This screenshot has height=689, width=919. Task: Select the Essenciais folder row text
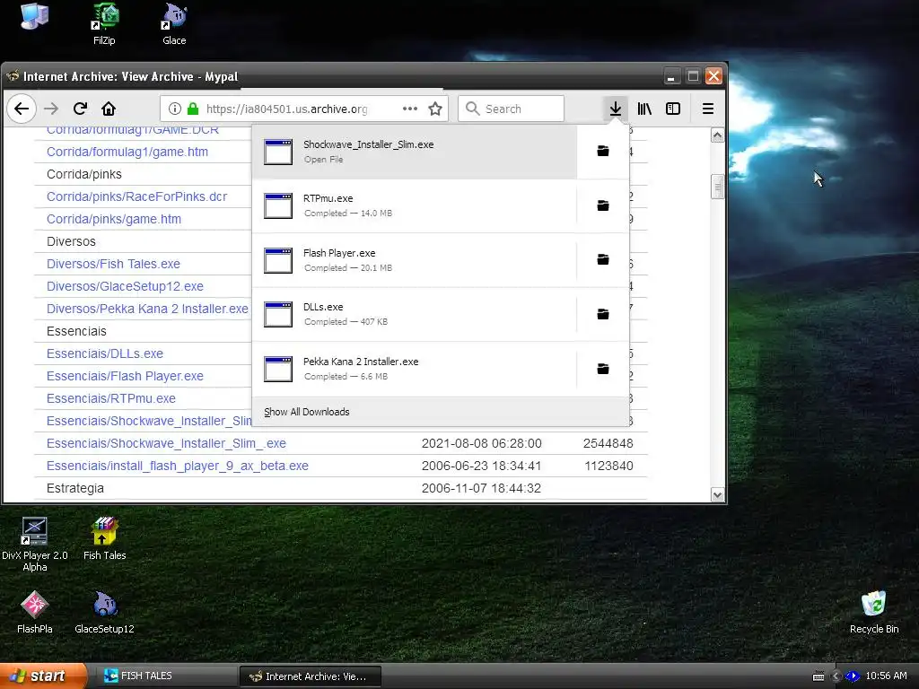(x=76, y=331)
